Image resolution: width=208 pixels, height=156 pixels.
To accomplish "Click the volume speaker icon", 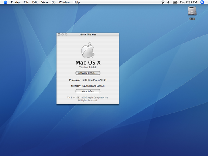I will [x=168, y=2].
